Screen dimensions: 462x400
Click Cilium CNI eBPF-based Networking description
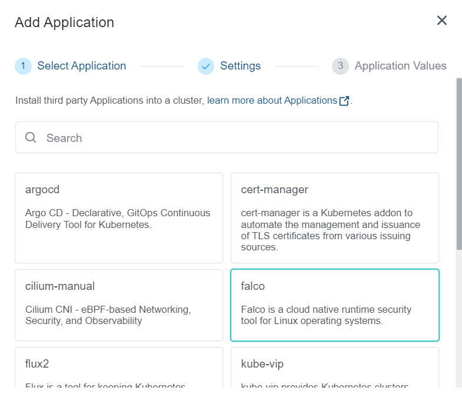(x=108, y=315)
